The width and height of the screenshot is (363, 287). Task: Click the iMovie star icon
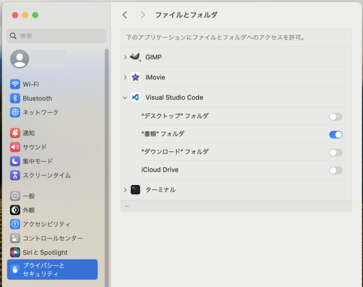click(135, 77)
